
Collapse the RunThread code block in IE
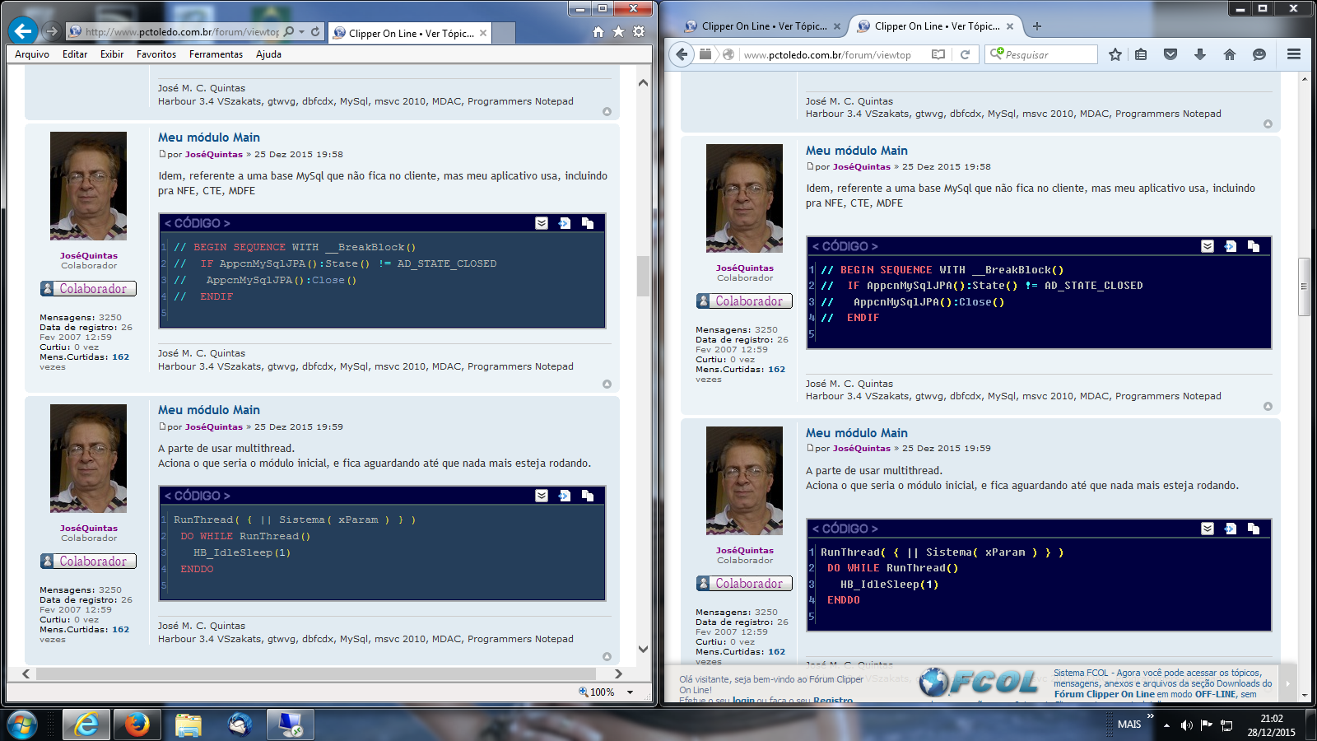541,496
